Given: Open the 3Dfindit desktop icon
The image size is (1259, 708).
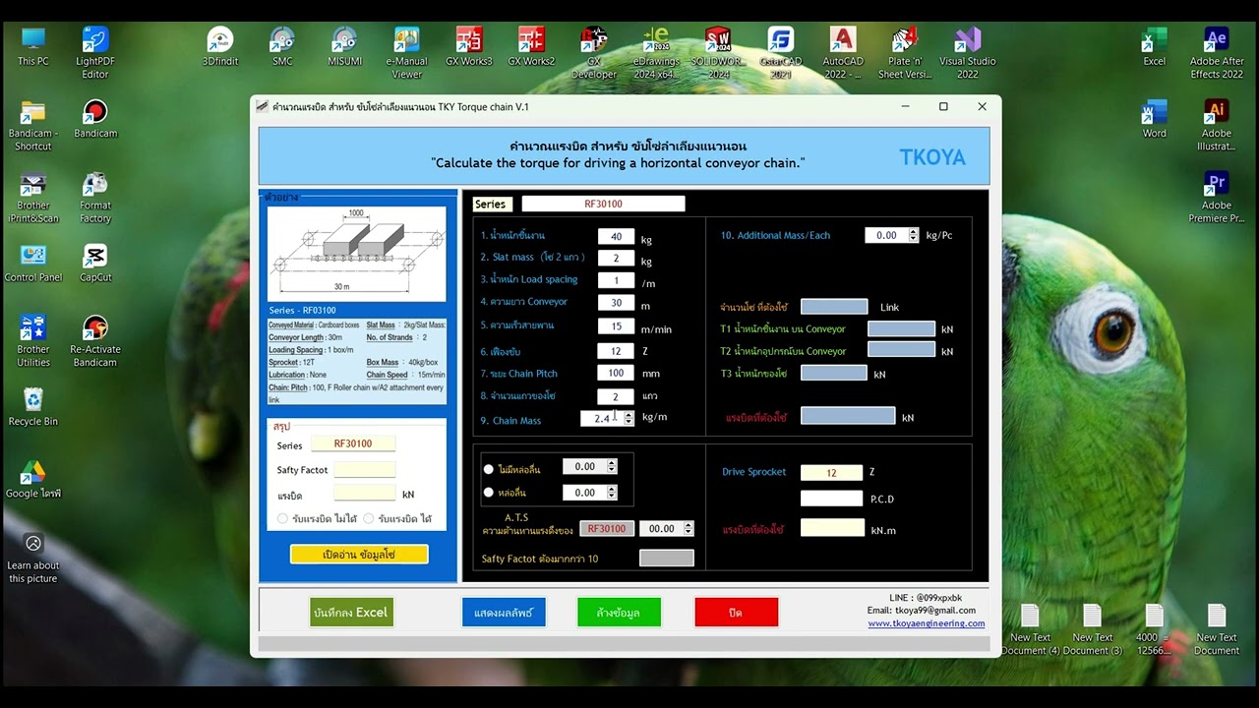Looking at the screenshot, I should (x=220, y=47).
